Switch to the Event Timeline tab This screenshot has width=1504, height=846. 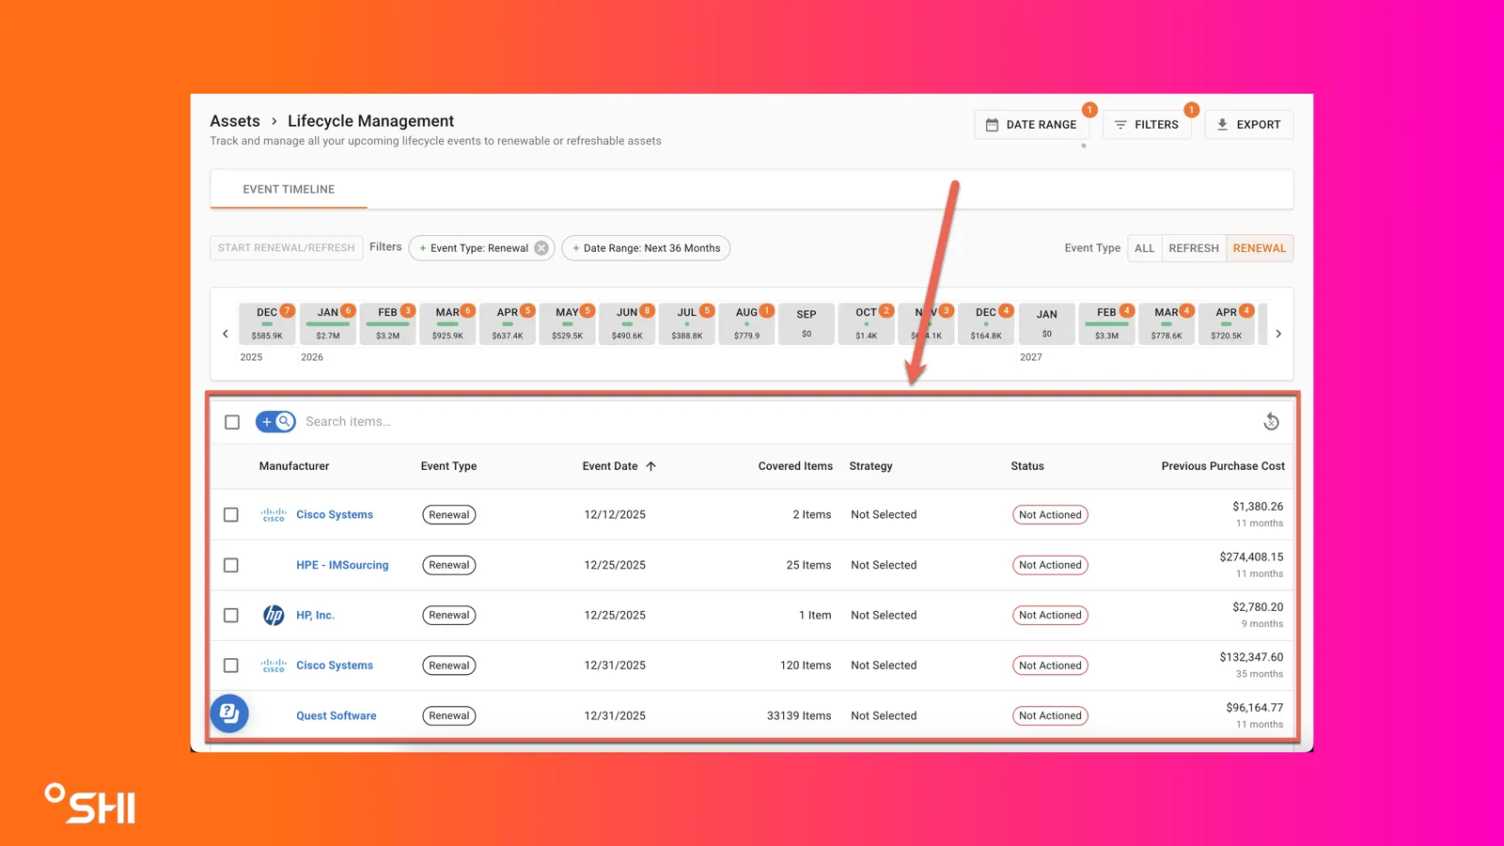click(289, 189)
